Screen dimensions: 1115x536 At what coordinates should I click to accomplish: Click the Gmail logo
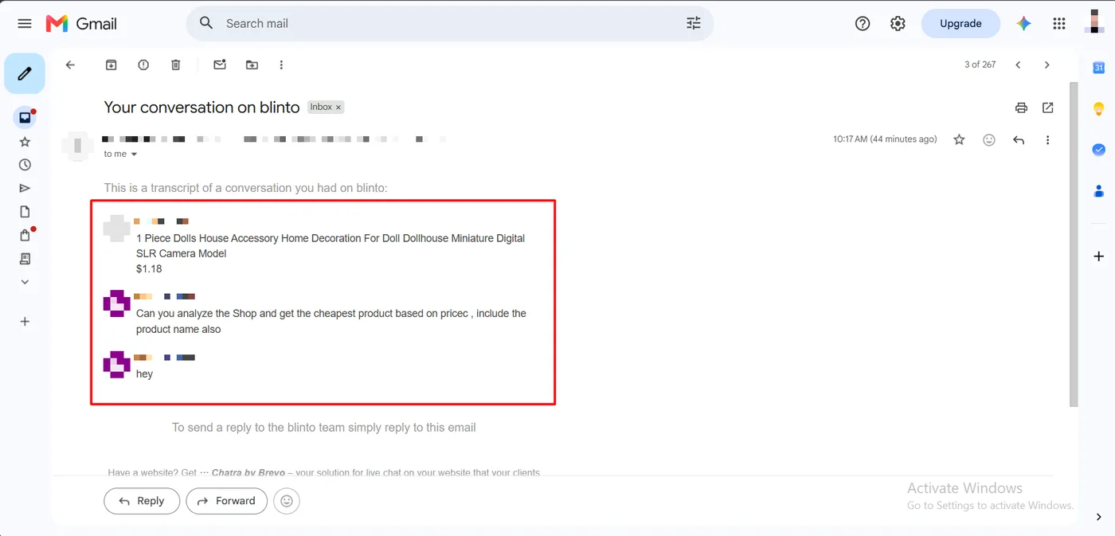[x=82, y=24]
